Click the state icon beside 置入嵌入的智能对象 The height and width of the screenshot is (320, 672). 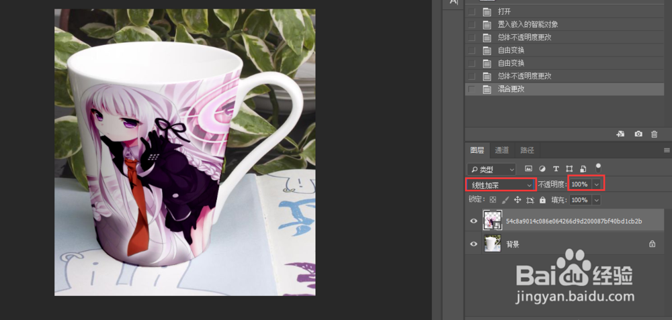(x=487, y=24)
